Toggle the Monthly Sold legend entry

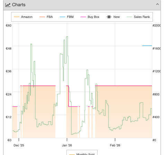tap(82, 154)
